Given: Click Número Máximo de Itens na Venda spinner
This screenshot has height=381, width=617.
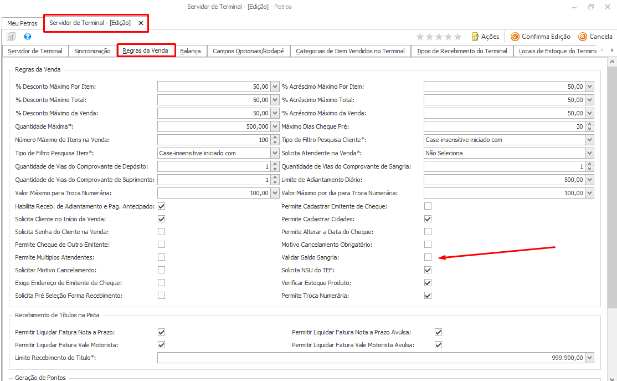Looking at the screenshot, I should point(275,140).
